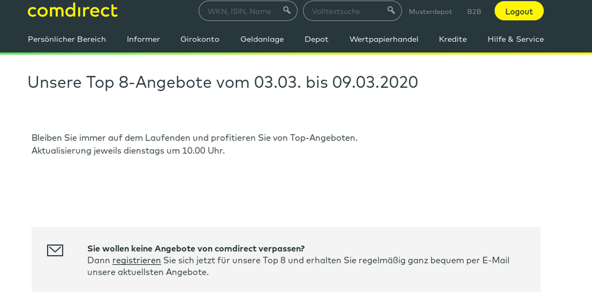Open Persönlicher Bereich menu
The image size is (592, 305).
pyautogui.click(x=67, y=39)
